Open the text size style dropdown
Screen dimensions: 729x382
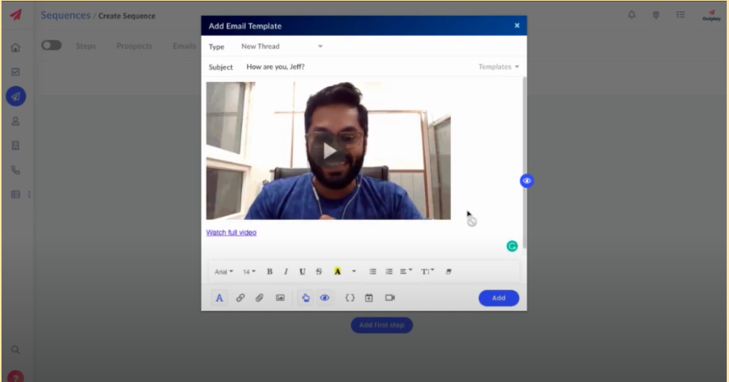(x=427, y=272)
